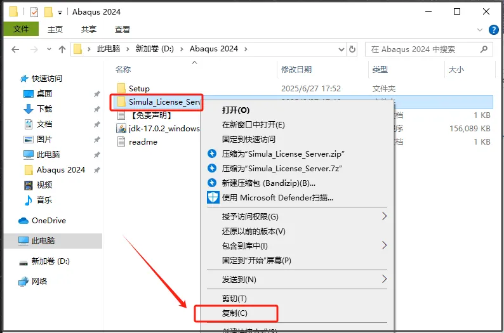
Task: Open 下载 in the navigation pane
Action: (x=44, y=109)
